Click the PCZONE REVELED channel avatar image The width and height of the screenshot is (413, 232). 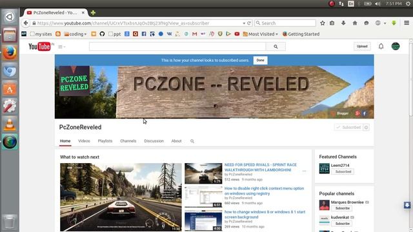click(x=74, y=81)
